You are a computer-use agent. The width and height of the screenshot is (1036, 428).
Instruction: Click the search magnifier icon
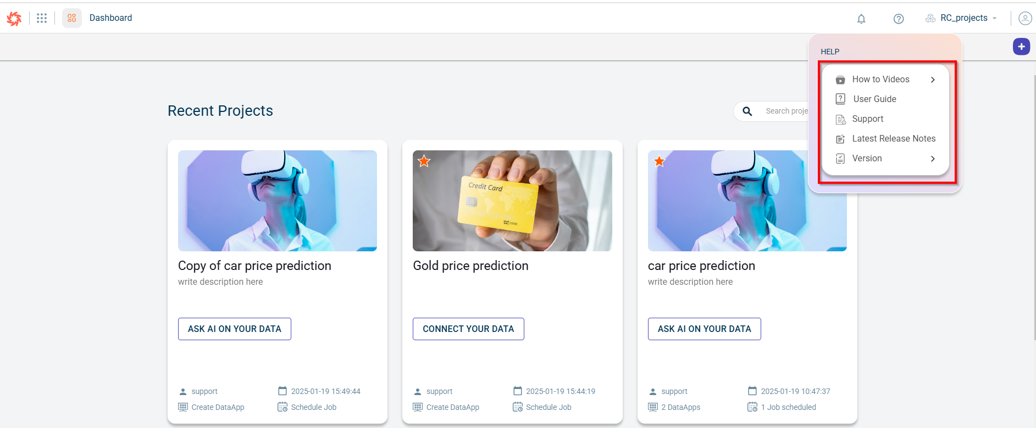click(747, 111)
